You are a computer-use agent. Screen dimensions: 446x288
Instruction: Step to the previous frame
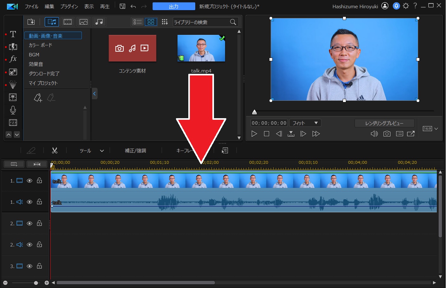click(x=279, y=134)
